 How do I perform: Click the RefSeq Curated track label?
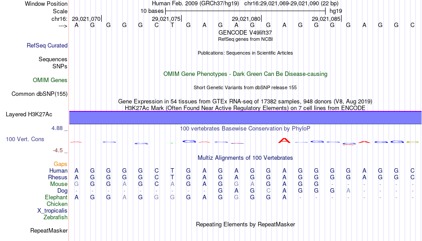[47, 45]
